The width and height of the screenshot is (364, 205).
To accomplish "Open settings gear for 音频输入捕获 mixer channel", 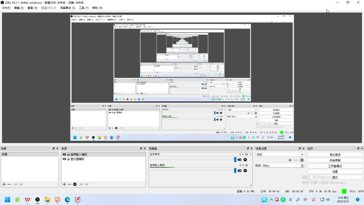I will pyautogui.click(x=245, y=171).
